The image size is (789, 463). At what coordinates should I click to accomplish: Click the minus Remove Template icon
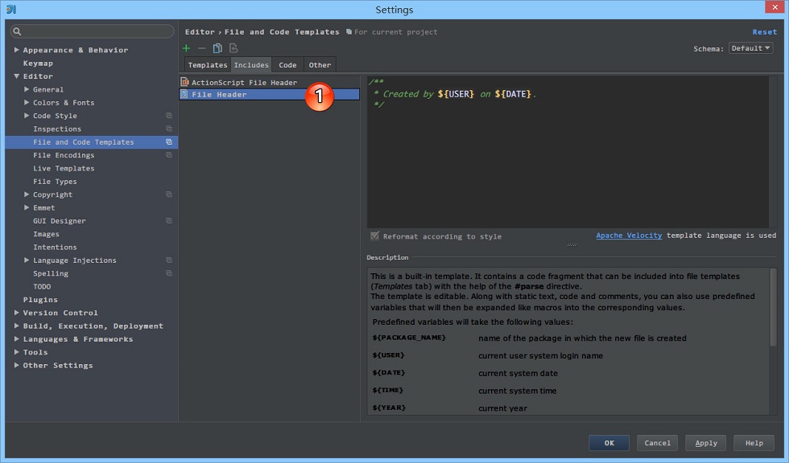click(202, 48)
